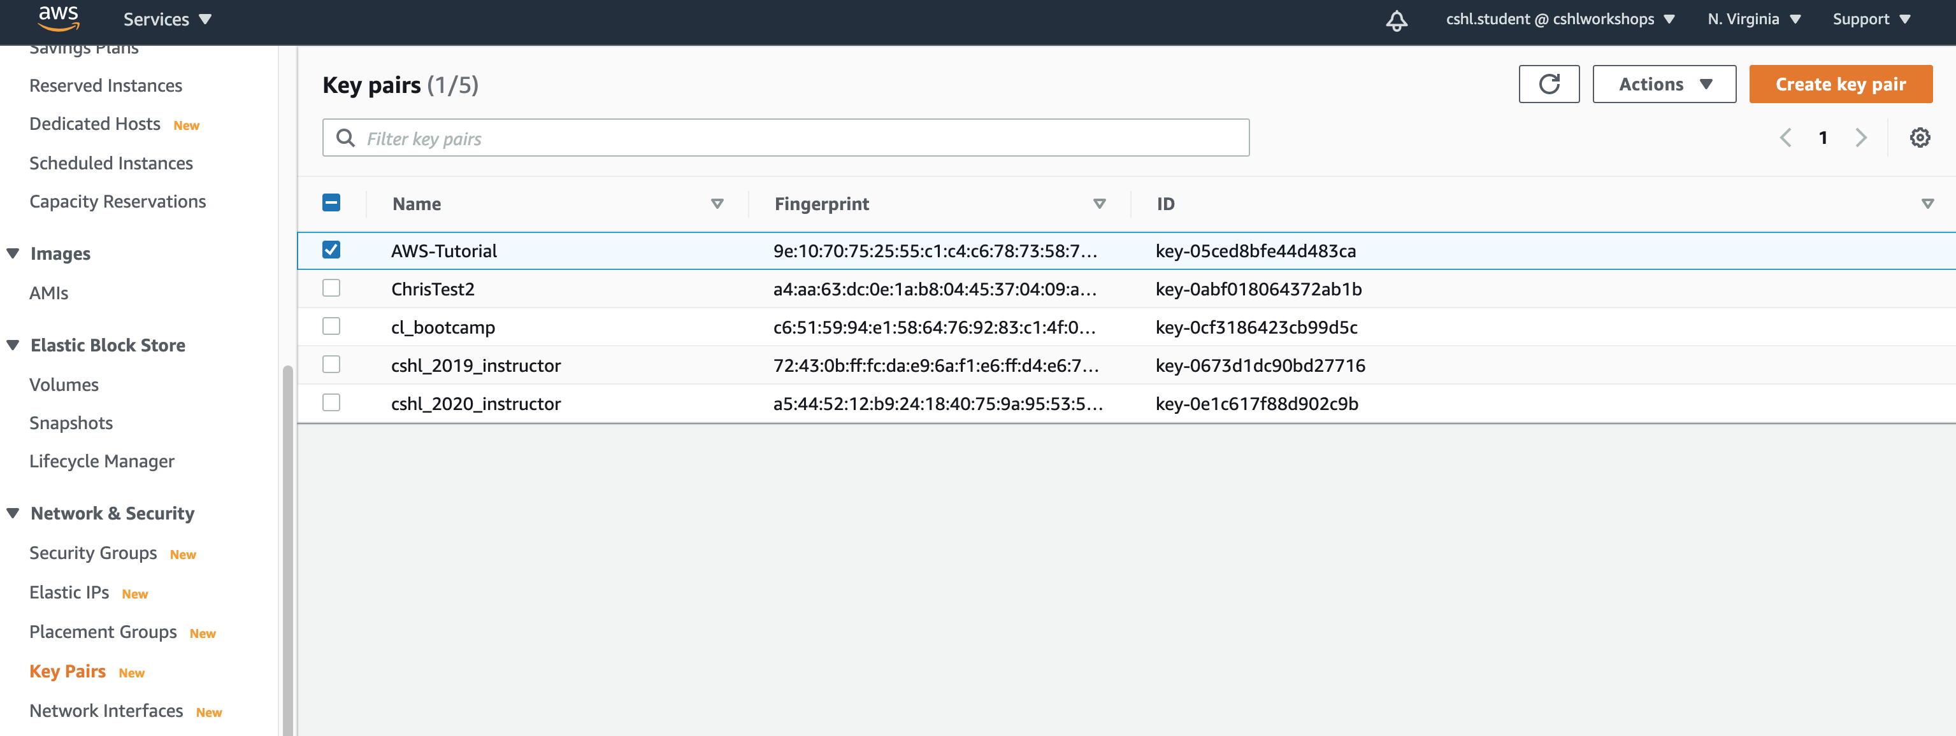Open table preferences gear
This screenshot has height=736, width=1956.
[x=1920, y=138]
